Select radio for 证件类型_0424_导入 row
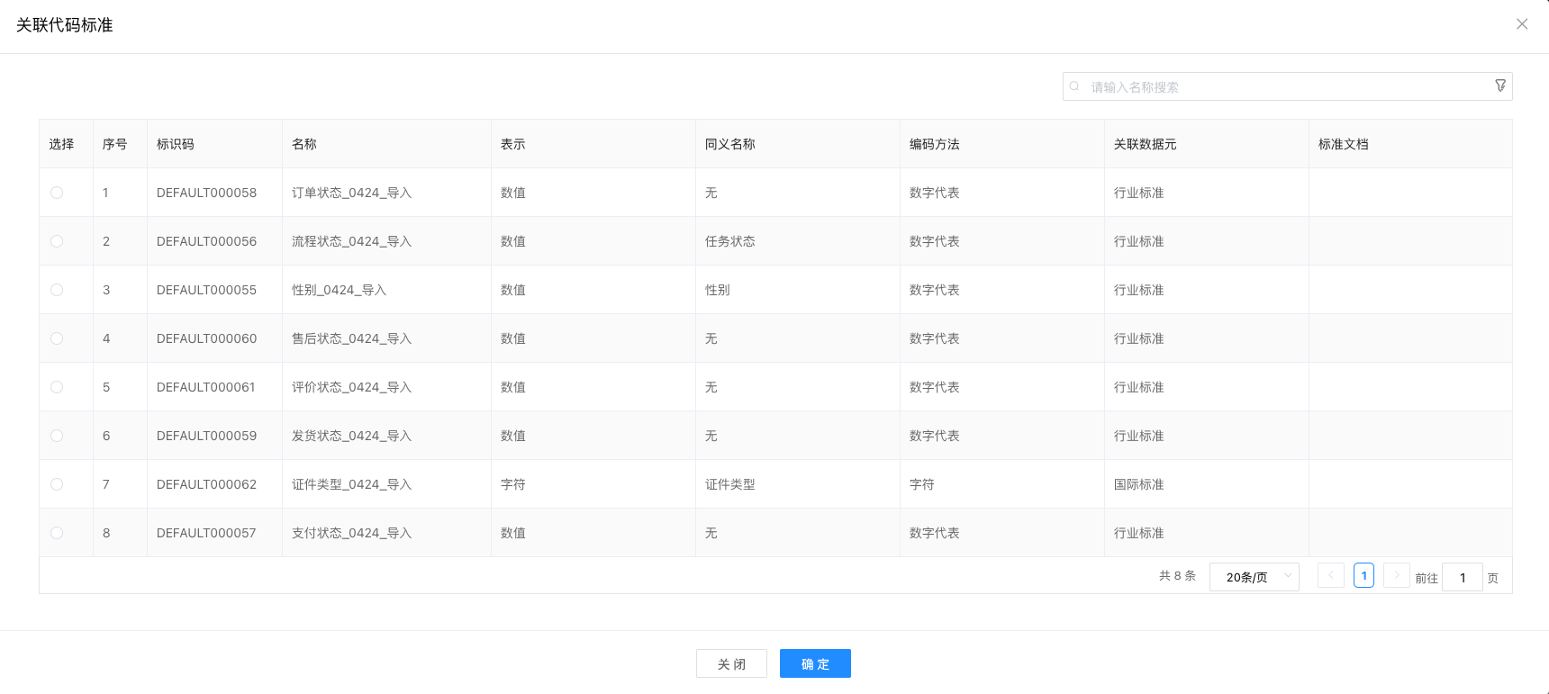The width and height of the screenshot is (1549, 694). click(x=57, y=484)
